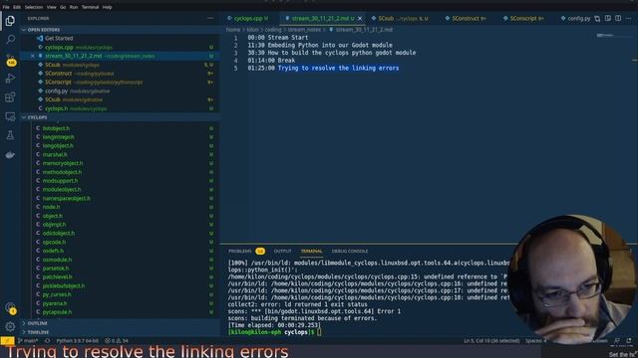This screenshot has width=638, height=358.
Task: Open picklebufobject.h in the file tree
Action: coord(64,285)
